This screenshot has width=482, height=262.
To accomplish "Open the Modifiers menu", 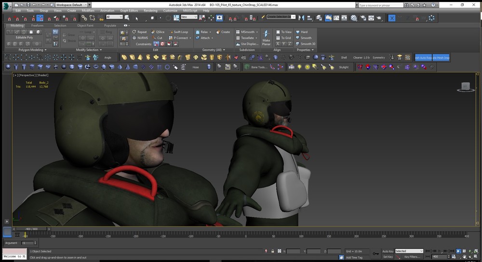I will click(88, 10).
